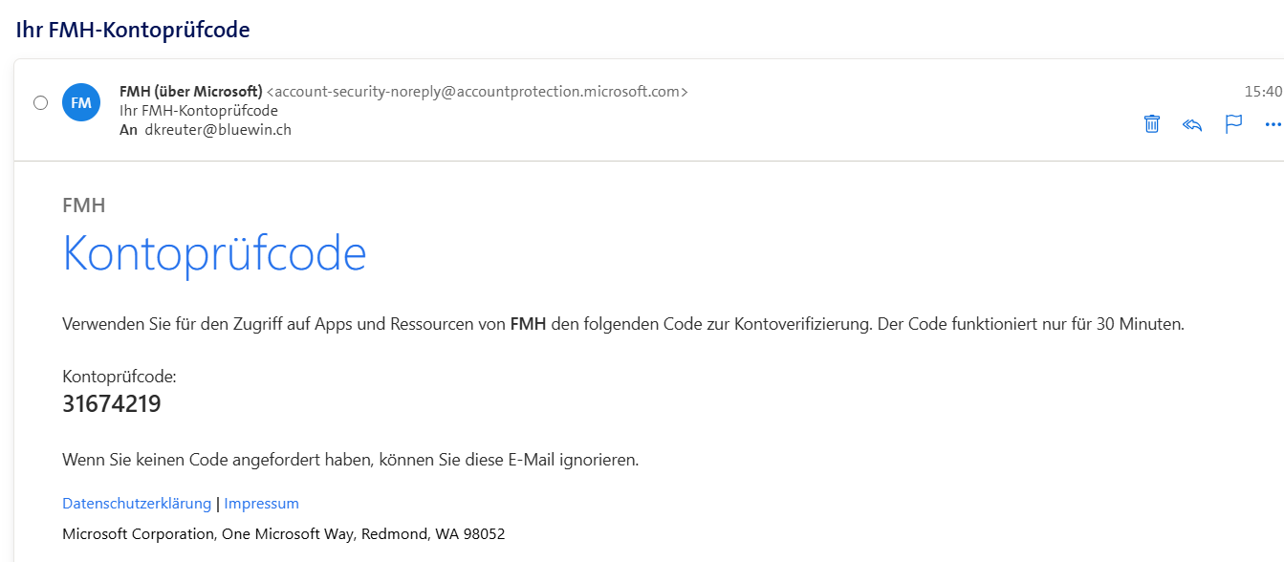Open the Datenschutzerklärung link
The width and height of the screenshot is (1284, 562).
pos(137,504)
